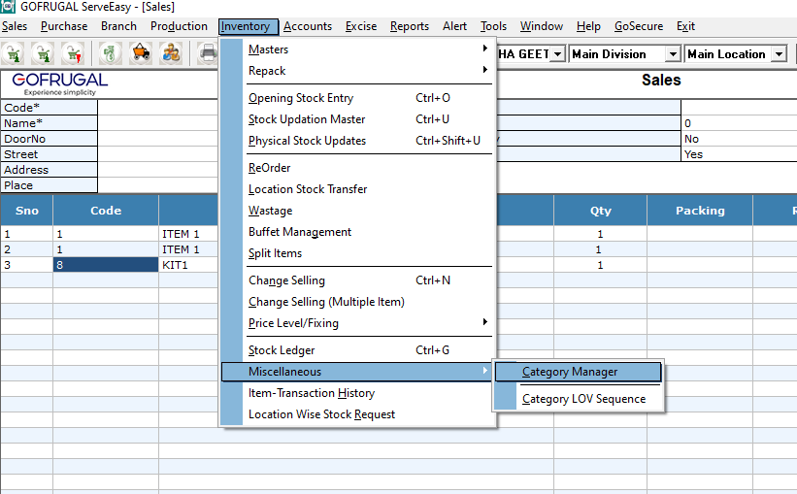Click the people group toolbar icon

pos(171,53)
